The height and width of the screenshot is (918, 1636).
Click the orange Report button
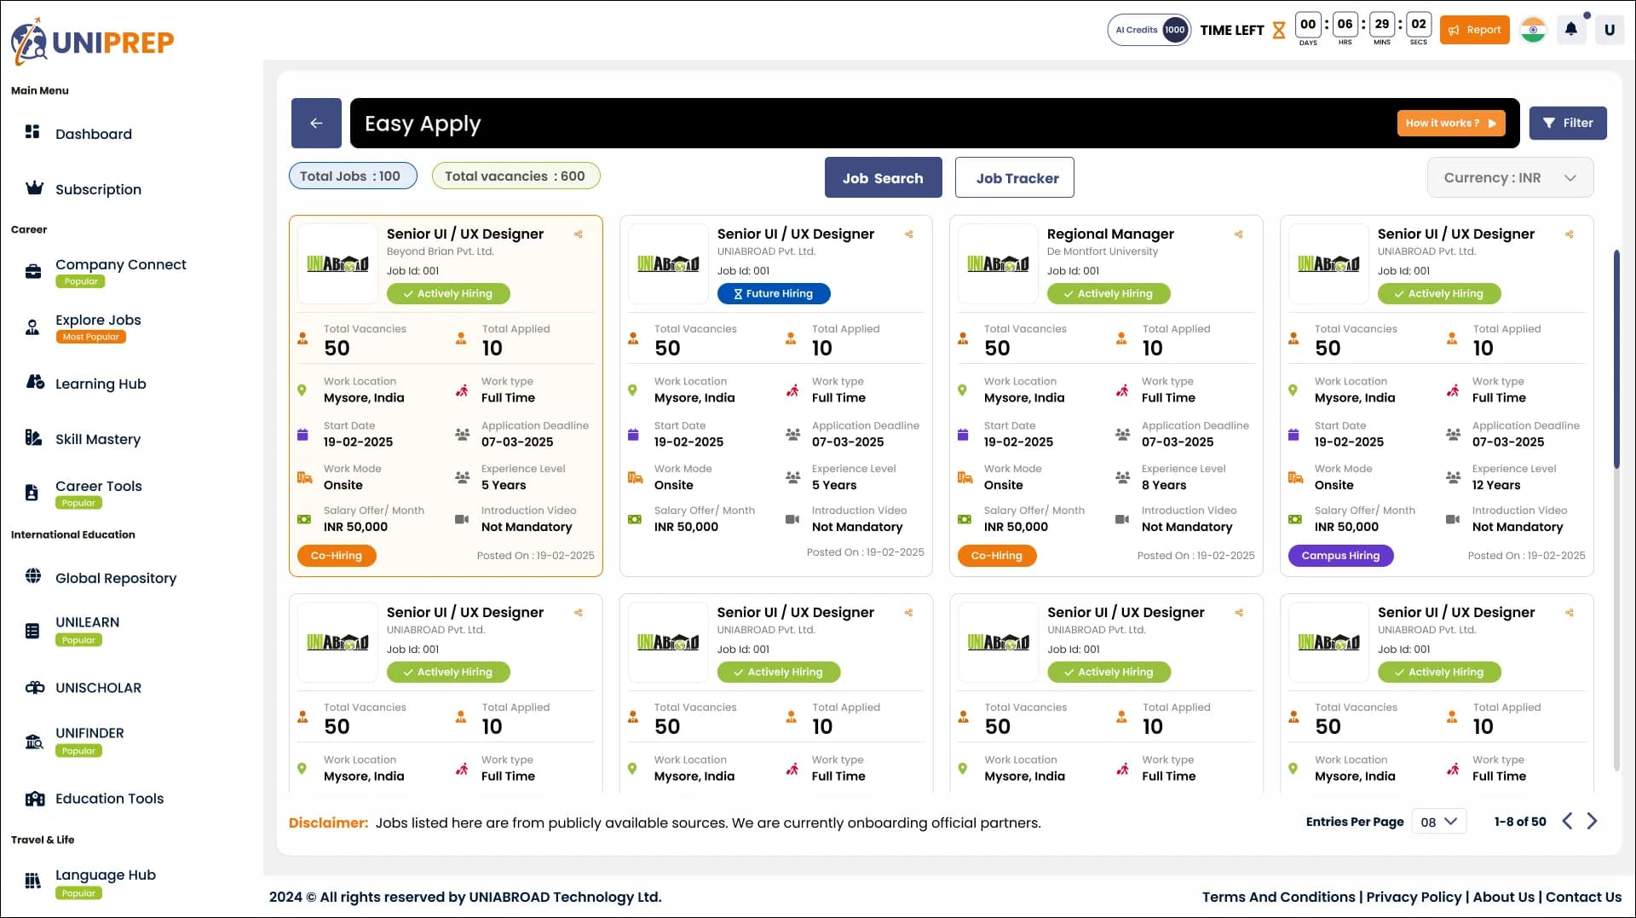click(x=1475, y=30)
